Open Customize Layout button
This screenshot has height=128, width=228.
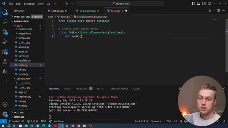209,4
